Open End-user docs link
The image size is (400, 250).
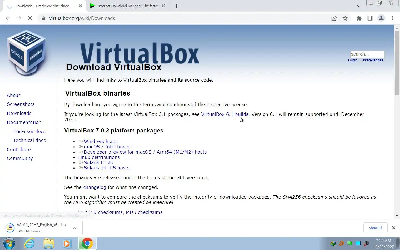pyautogui.click(x=29, y=131)
